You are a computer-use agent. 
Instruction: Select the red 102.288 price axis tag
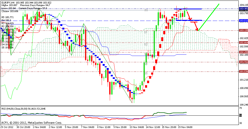[244, 52]
